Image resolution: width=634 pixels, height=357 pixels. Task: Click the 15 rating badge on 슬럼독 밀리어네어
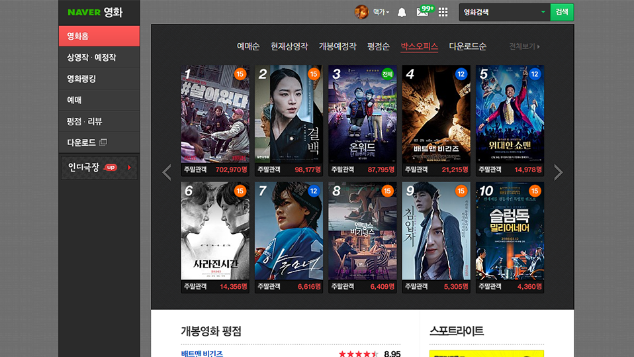(x=535, y=191)
